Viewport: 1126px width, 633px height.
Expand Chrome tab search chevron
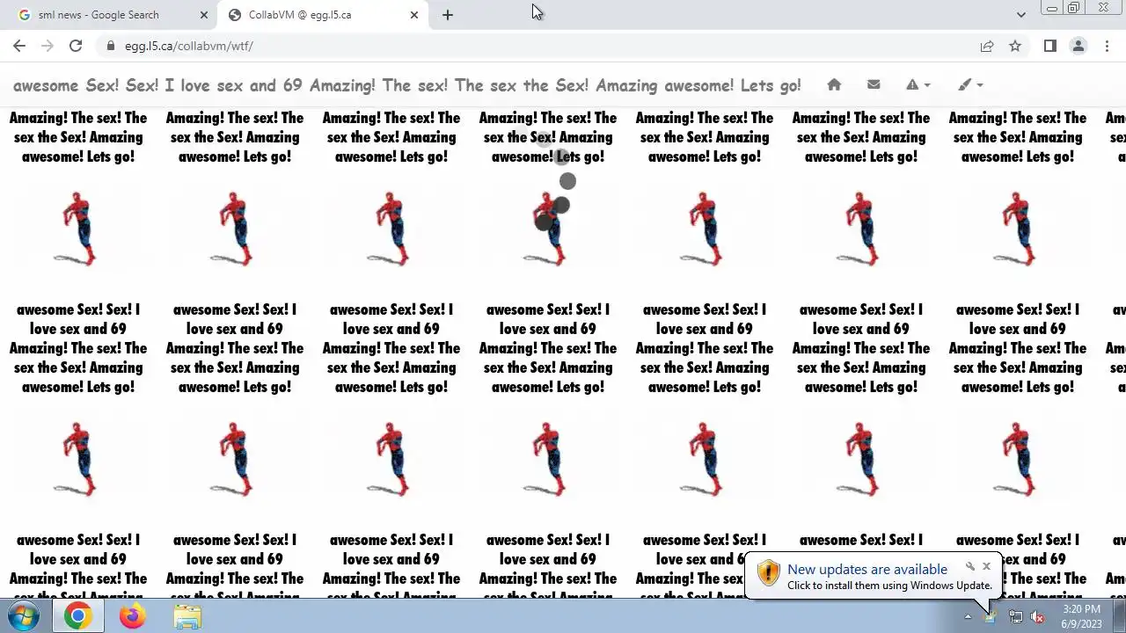point(1020,15)
